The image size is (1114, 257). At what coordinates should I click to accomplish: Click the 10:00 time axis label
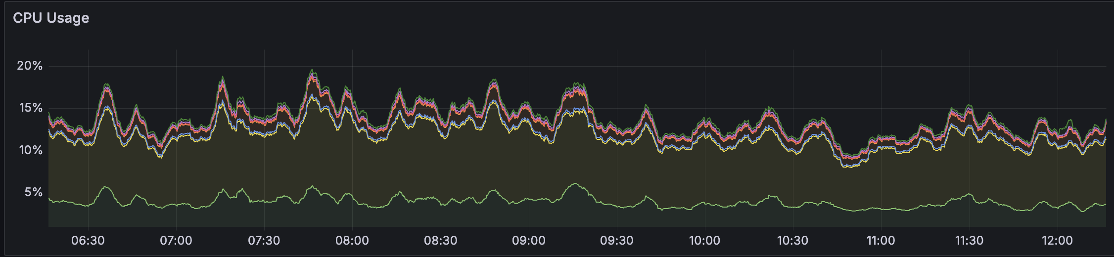pyautogui.click(x=704, y=241)
